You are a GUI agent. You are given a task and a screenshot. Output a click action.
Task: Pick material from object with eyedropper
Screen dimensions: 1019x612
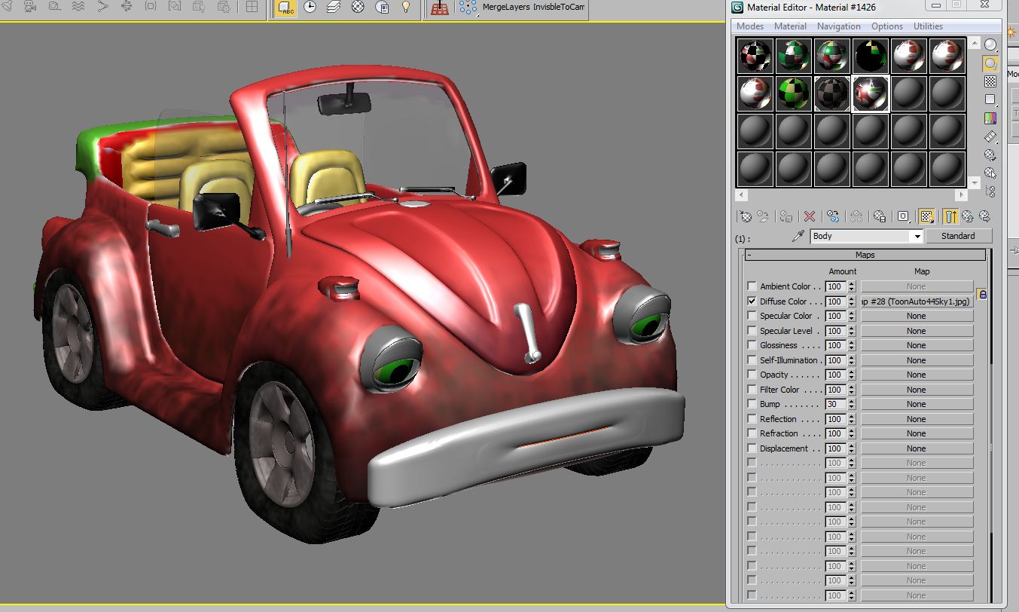798,237
